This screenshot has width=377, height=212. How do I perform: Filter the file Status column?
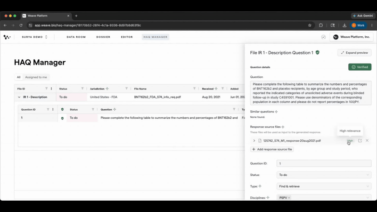82,89
